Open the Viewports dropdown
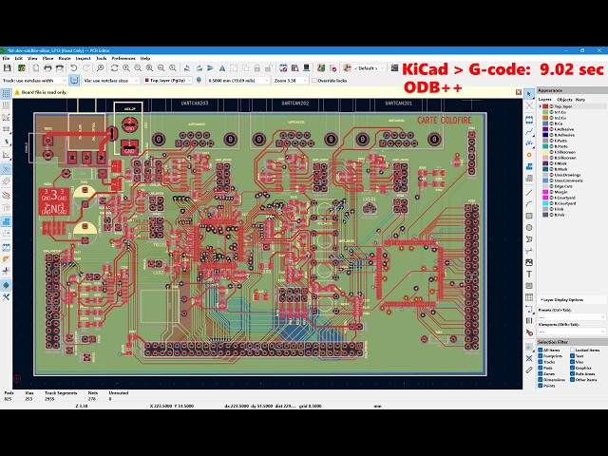The width and height of the screenshot is (608, 456). pos(572,332)
